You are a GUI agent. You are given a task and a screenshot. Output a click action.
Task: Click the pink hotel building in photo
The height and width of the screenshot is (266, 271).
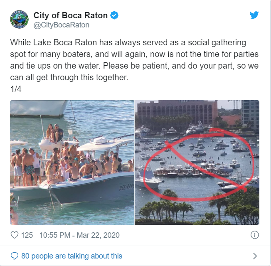[x=177, y=112]
